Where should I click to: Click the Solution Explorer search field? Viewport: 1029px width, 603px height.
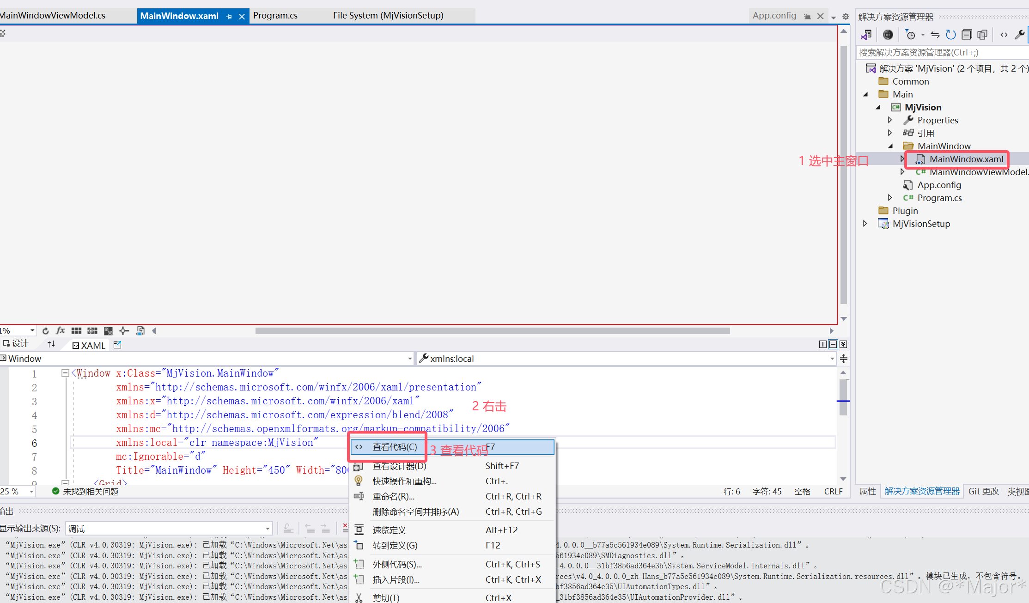943,52
